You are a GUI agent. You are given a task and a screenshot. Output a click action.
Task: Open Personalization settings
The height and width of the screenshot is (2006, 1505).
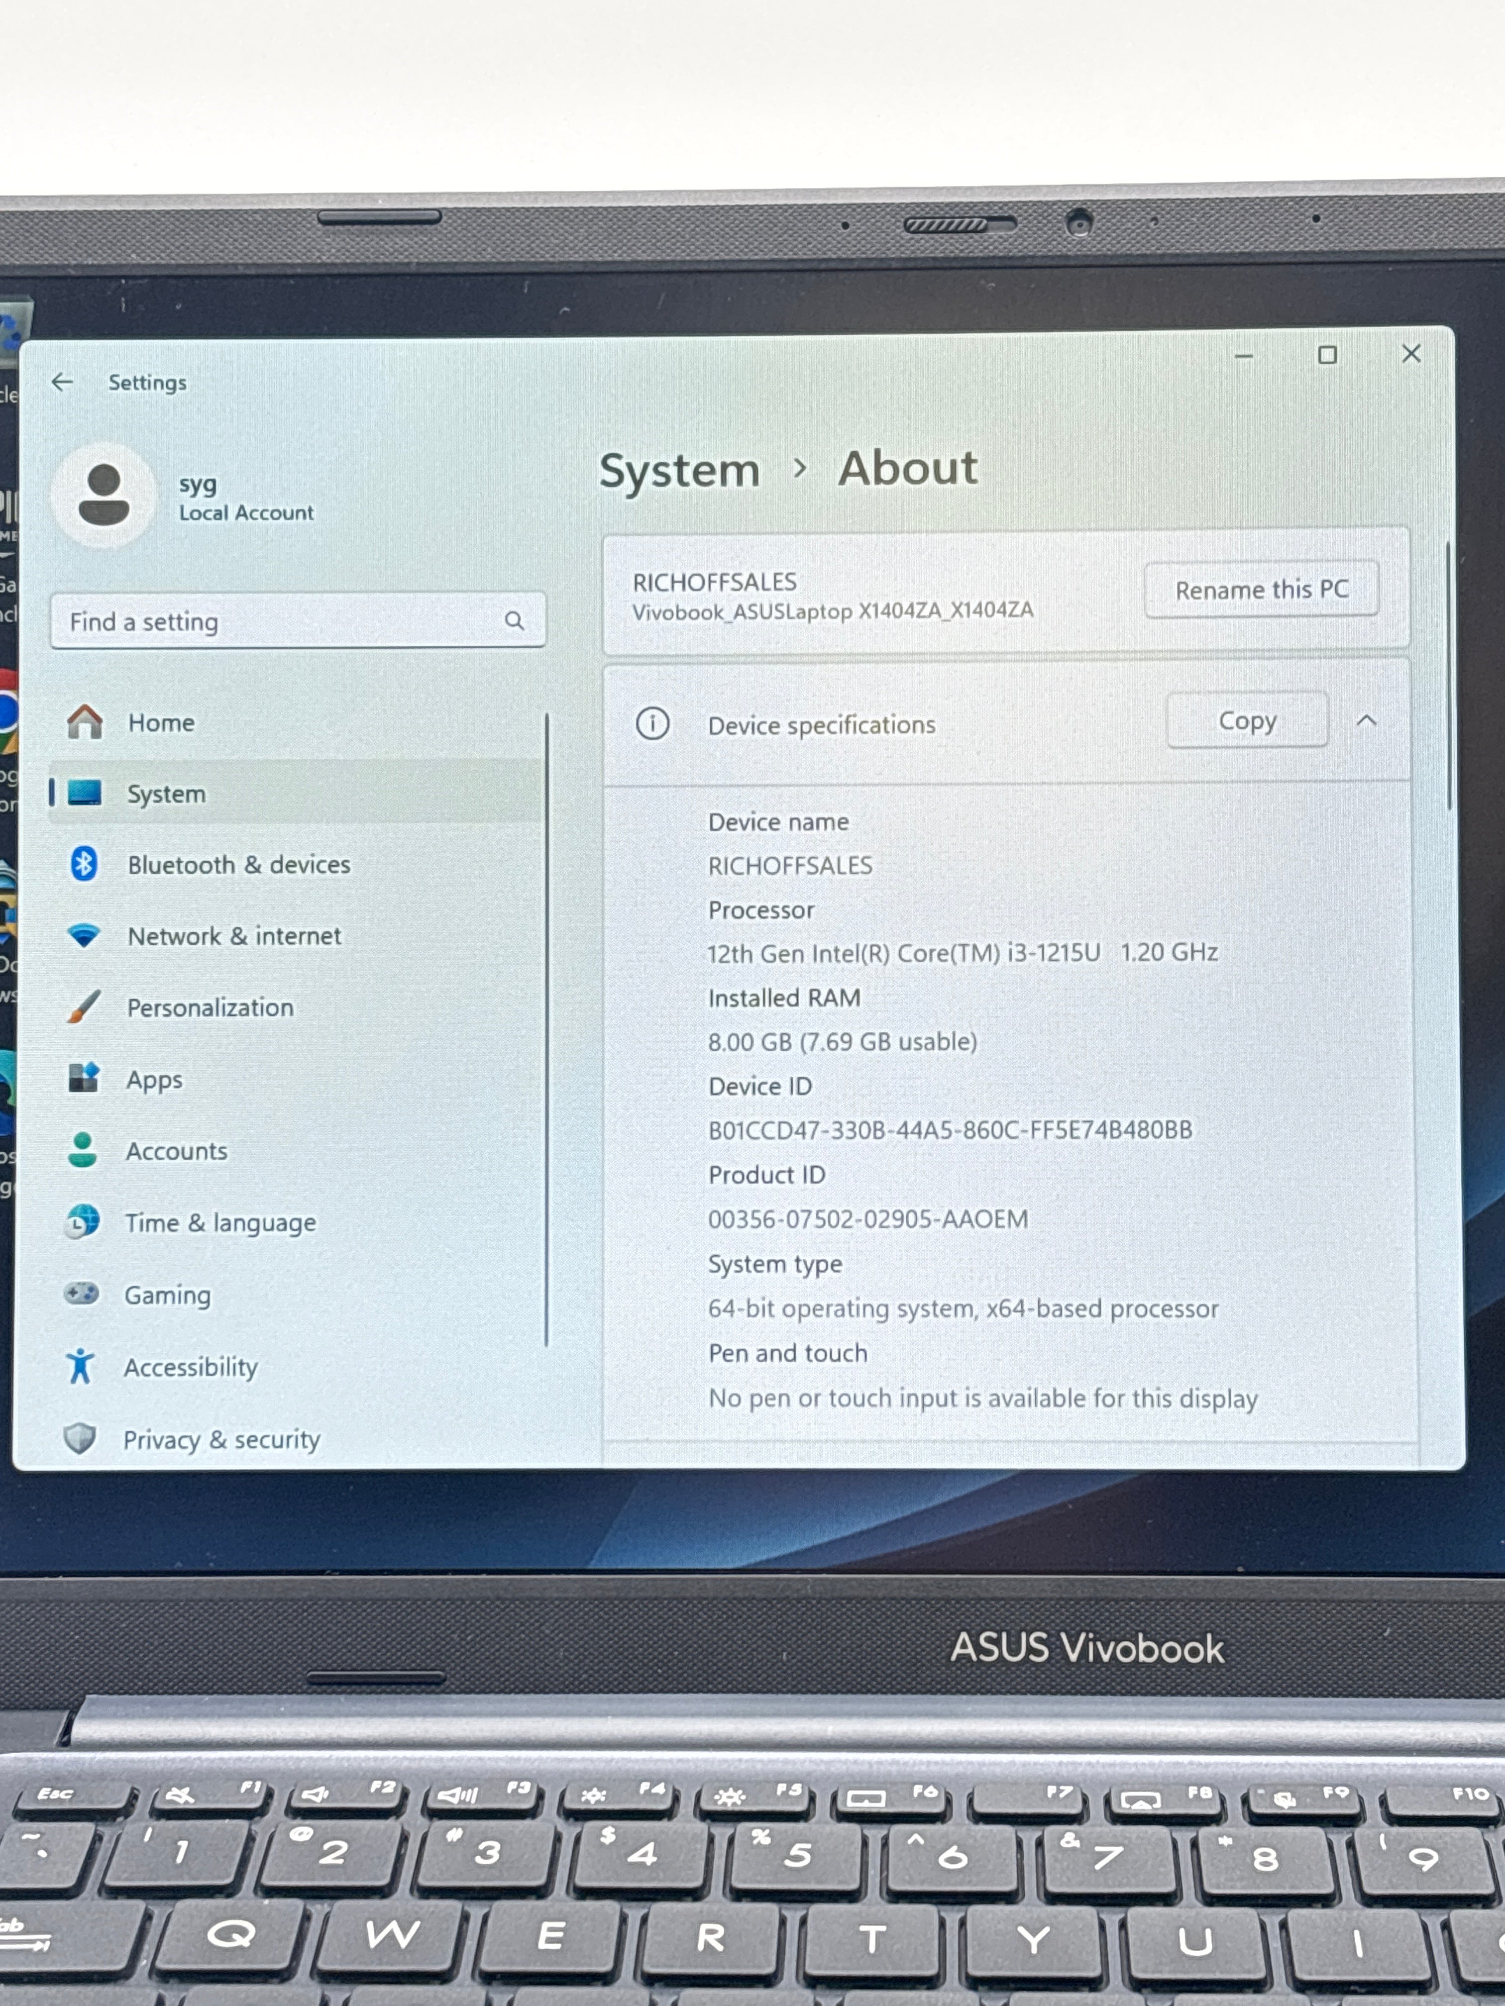coord(298,1007)
